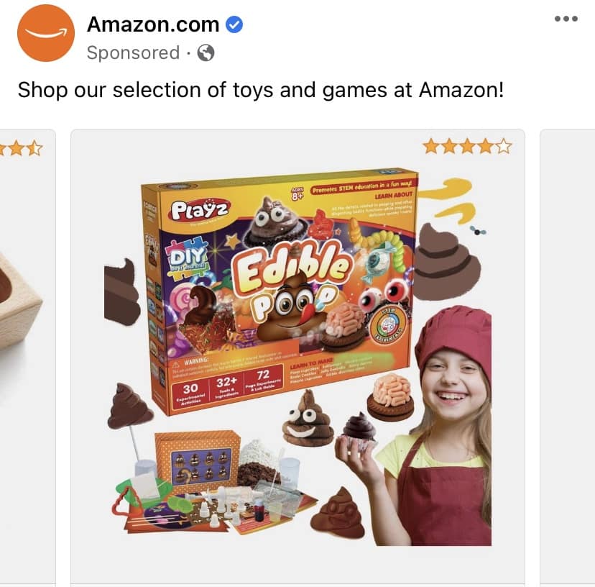The width and height of the screenshot is (595, 587).
Task: Click the DIY puzzle badge on box
Action: pyautogui.click(x=186, y=258)
